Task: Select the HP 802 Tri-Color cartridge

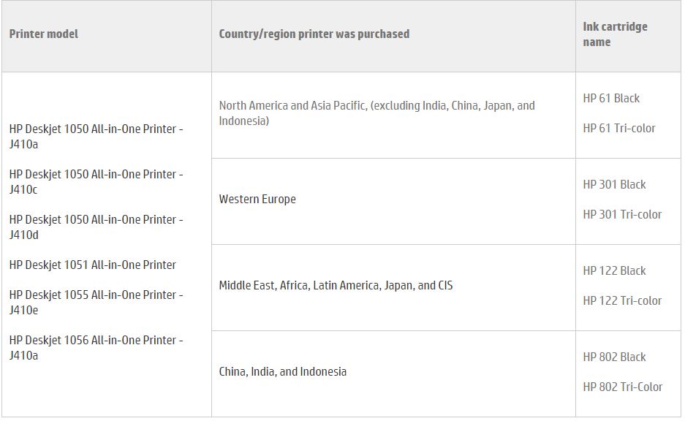Action: pos(623,387)
